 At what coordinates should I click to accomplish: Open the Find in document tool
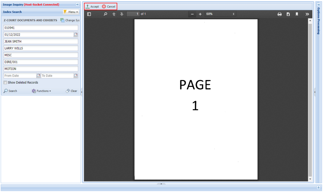point(106,14)
